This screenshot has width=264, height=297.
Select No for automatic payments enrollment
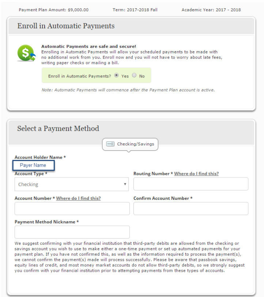click(x=134, y=75)
